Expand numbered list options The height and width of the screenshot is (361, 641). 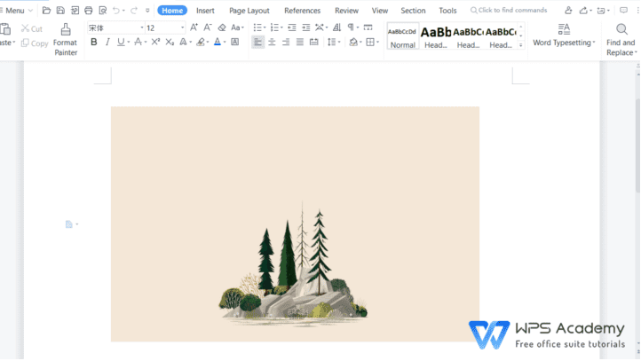tap(281, 27)
